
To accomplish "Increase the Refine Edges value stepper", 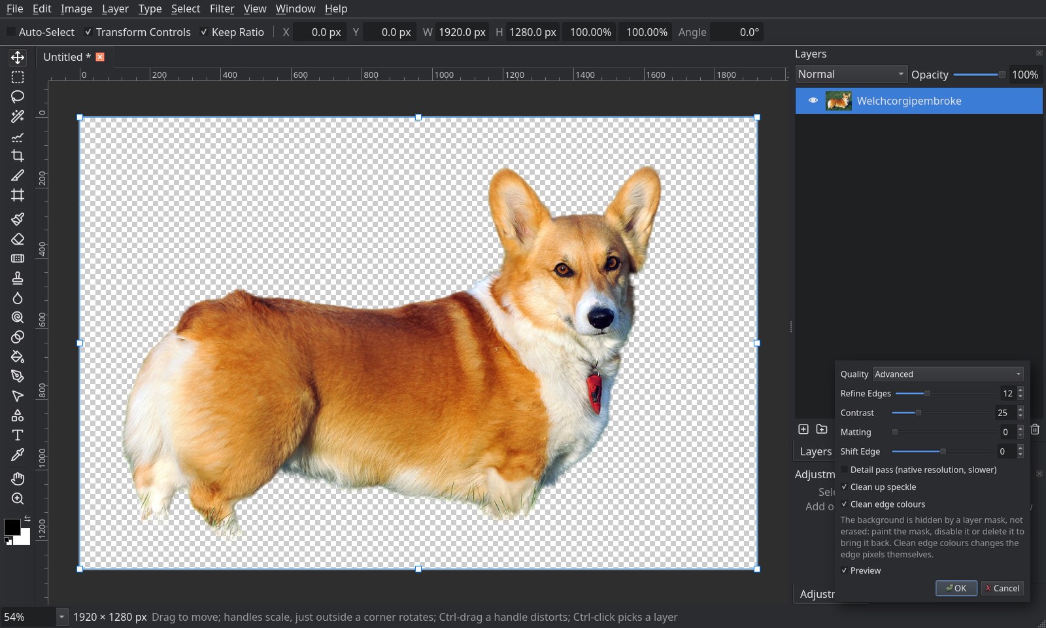I will [x=1021, y=390].
